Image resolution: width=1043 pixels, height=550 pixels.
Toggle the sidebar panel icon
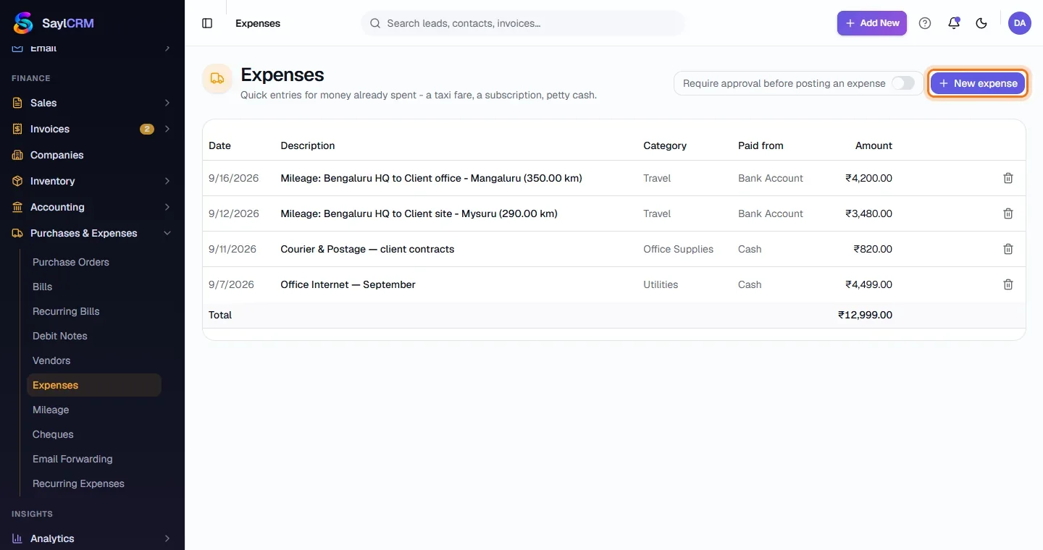(x=207, y=23)
